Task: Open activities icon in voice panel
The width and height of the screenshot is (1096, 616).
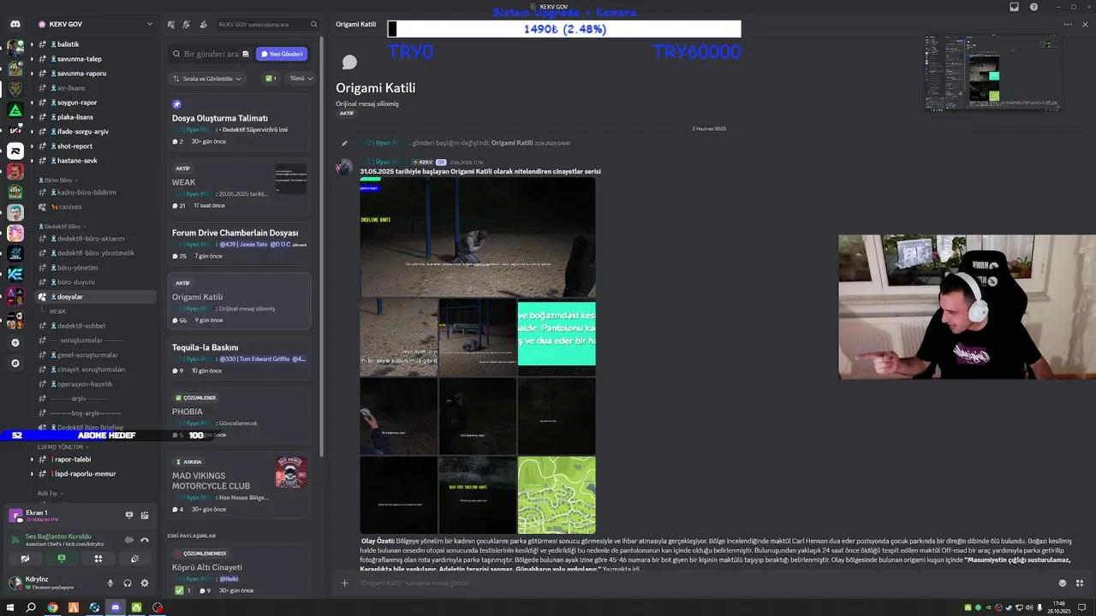Action: tap(98, 559)
